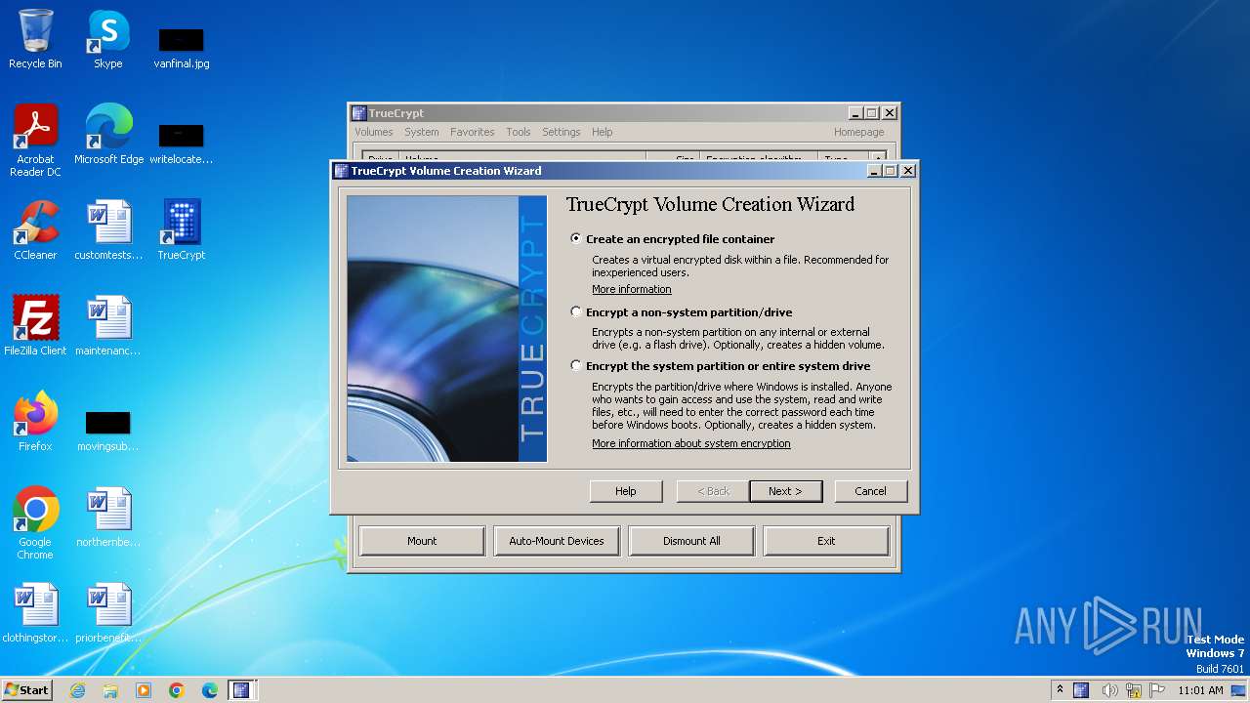Launch the Firefox desktop shortcut
1250x703 pixels.
coord(35,422)
